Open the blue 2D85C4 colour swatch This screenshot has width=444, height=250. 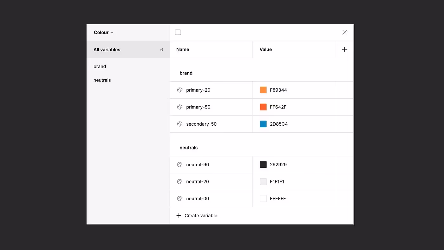click(x=263, y=124)
